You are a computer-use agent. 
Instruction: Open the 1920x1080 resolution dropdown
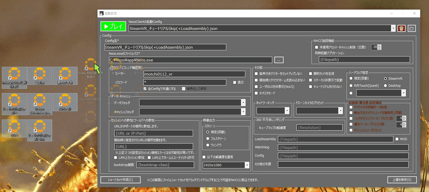click(x=247, y=165)
